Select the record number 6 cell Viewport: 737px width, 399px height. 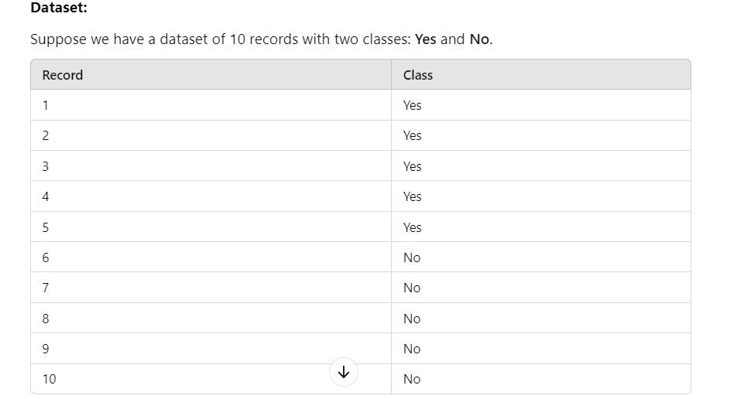coord(46,257)
